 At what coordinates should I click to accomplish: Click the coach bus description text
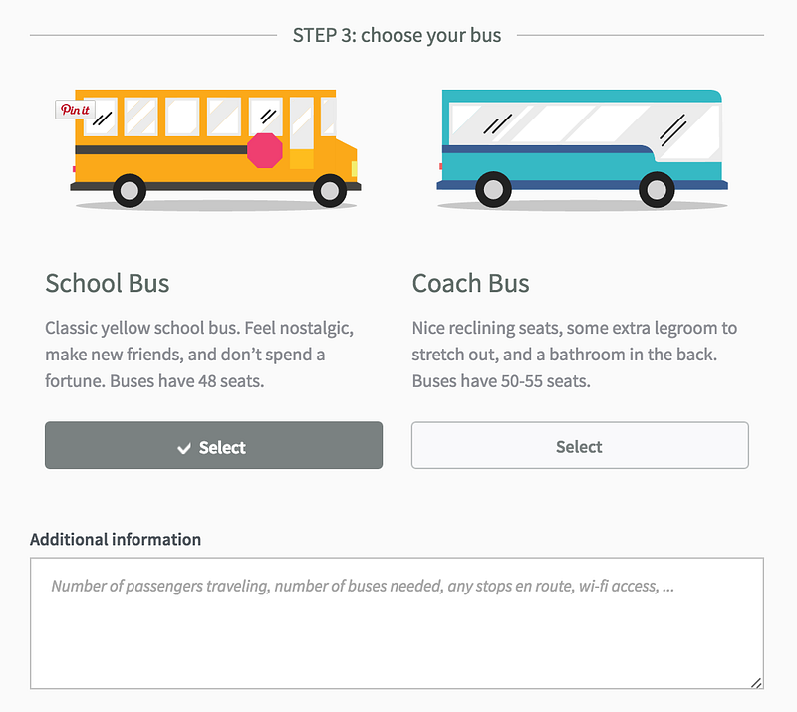(575, 355)
